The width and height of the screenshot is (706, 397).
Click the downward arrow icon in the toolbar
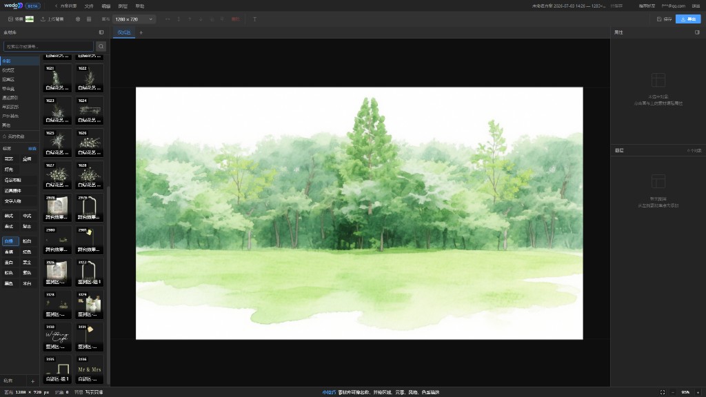tap(201, 19)
